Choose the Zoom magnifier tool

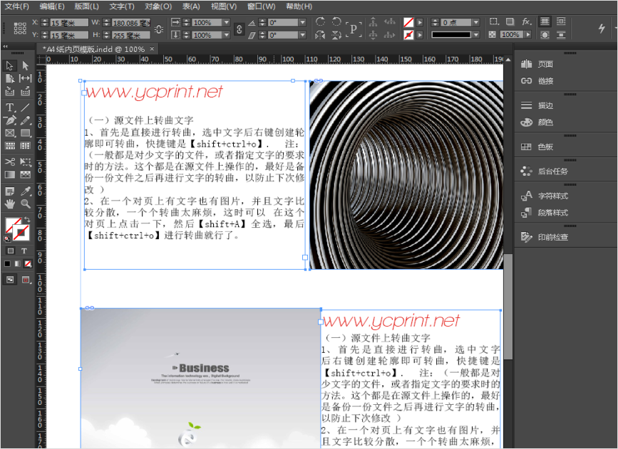click(x=26, y=204)
